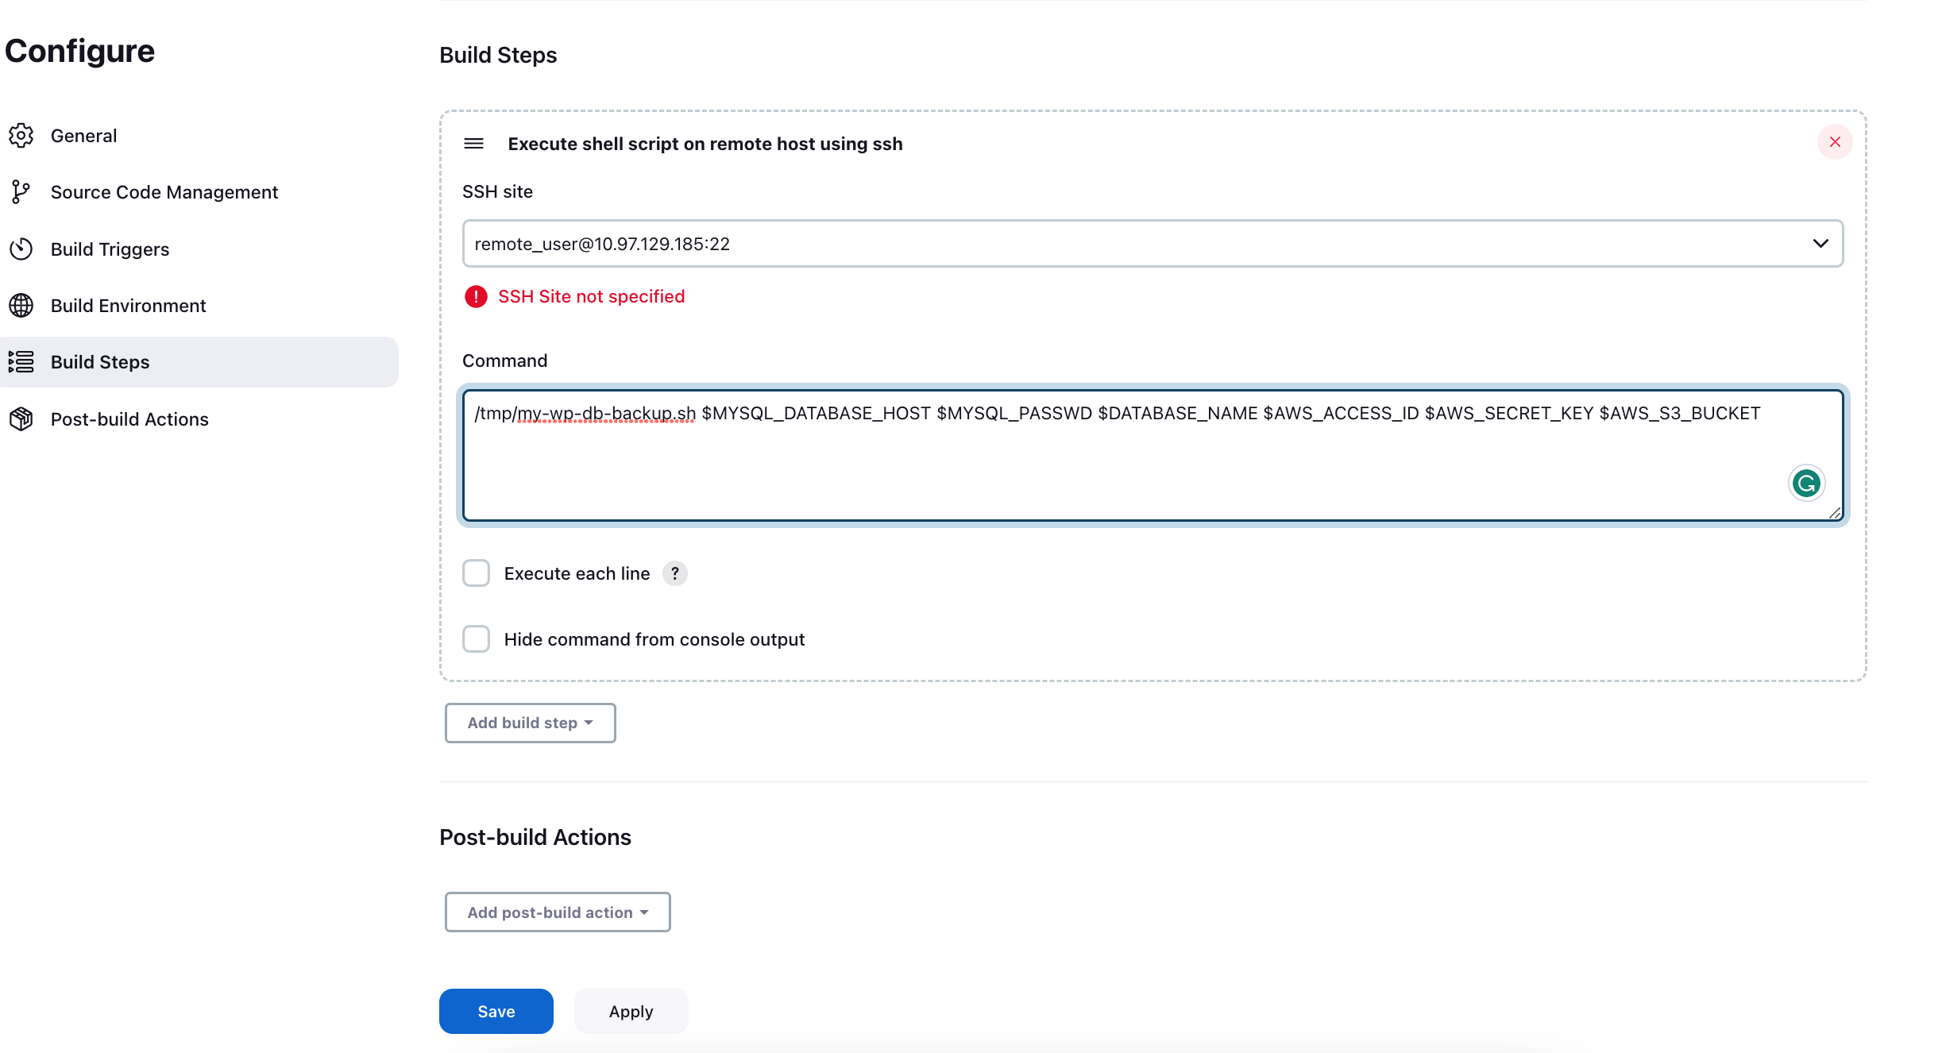Click the Post-build Actions package icon
This screenshot has width=1946, height=1053.
[21, 419]
